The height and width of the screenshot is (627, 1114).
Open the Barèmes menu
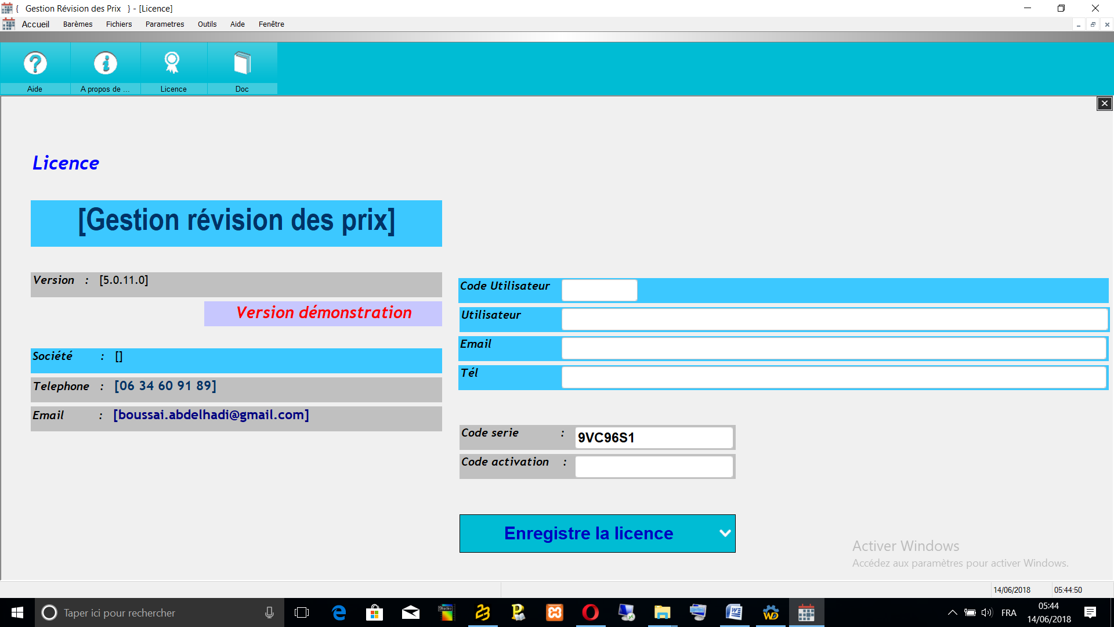coord(78,24)
